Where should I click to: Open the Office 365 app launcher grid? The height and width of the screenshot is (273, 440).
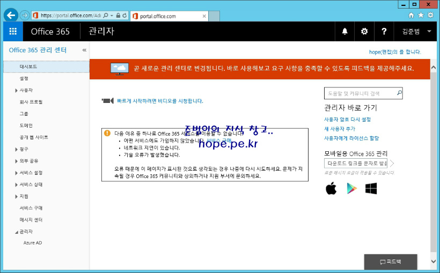[13, 32]
